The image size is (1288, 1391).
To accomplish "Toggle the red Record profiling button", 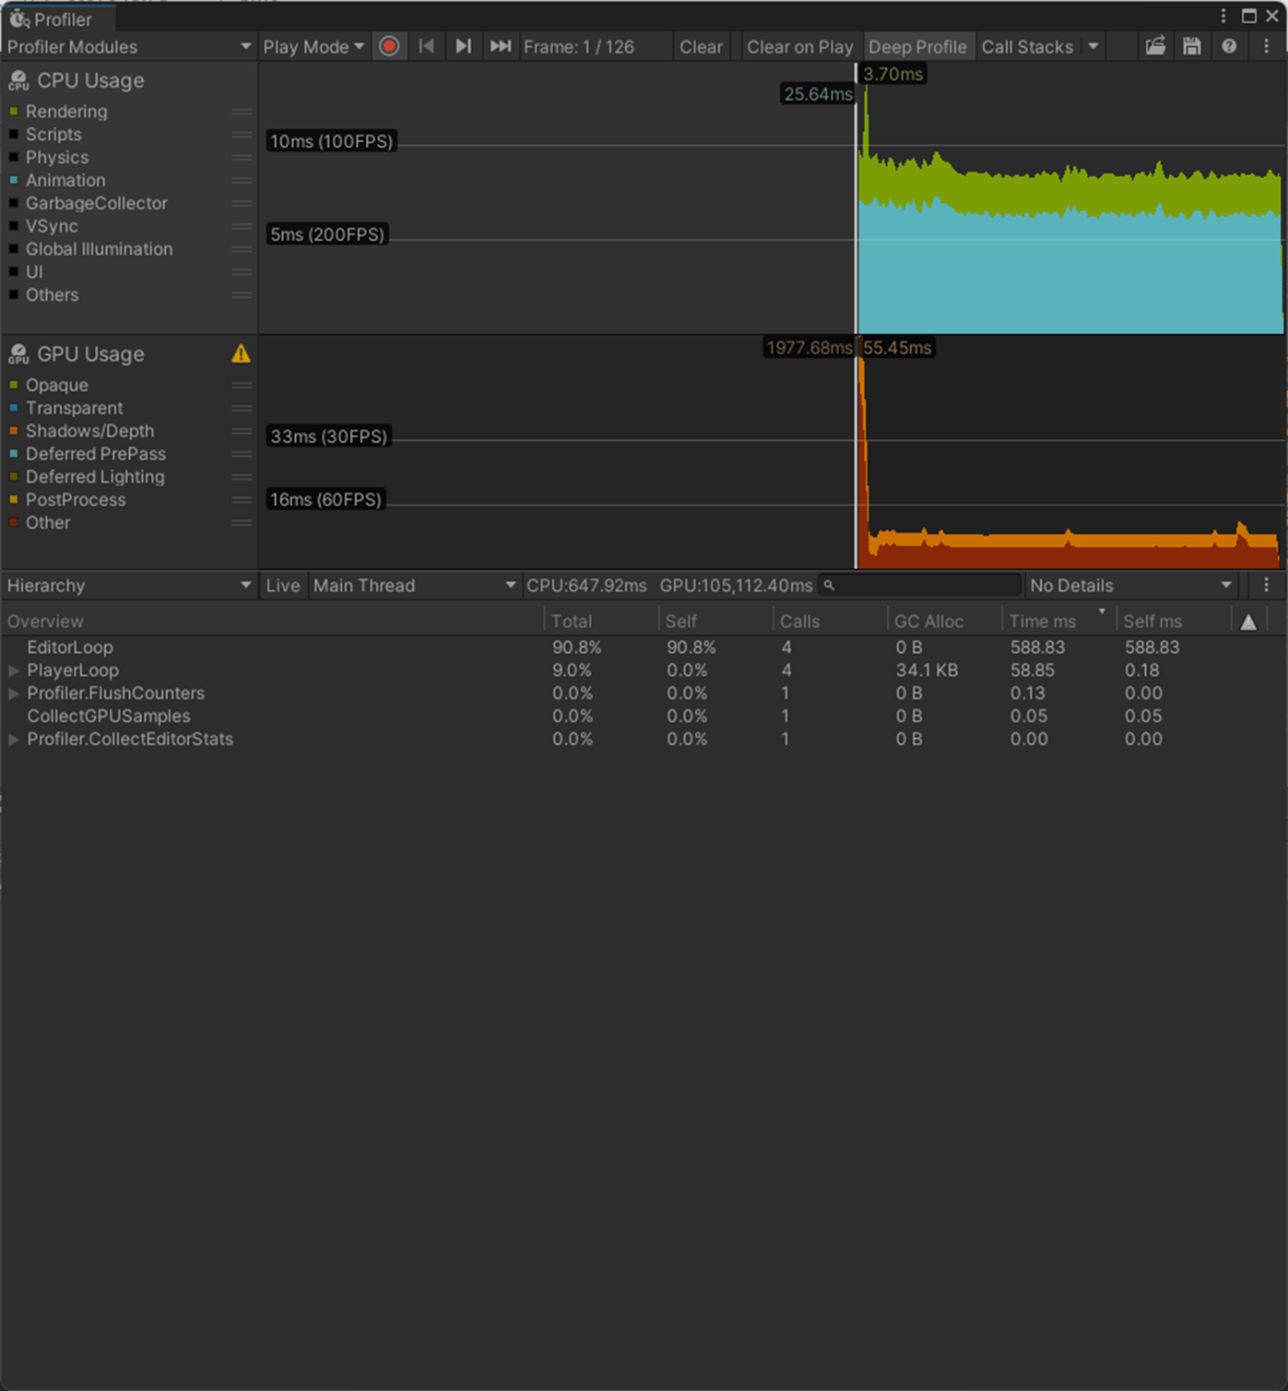I will coord(389,47).
